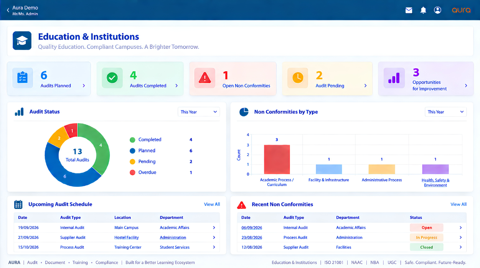Open Audit Status This Year dropdown
Screen dimensions: 480x268
click(199, 112)
